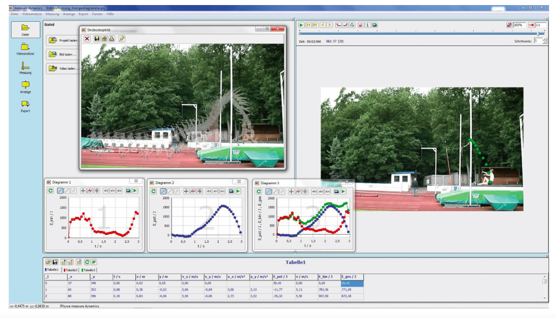Save the Stroboskopbild image
556x318 pixels.
click(97, 39)
